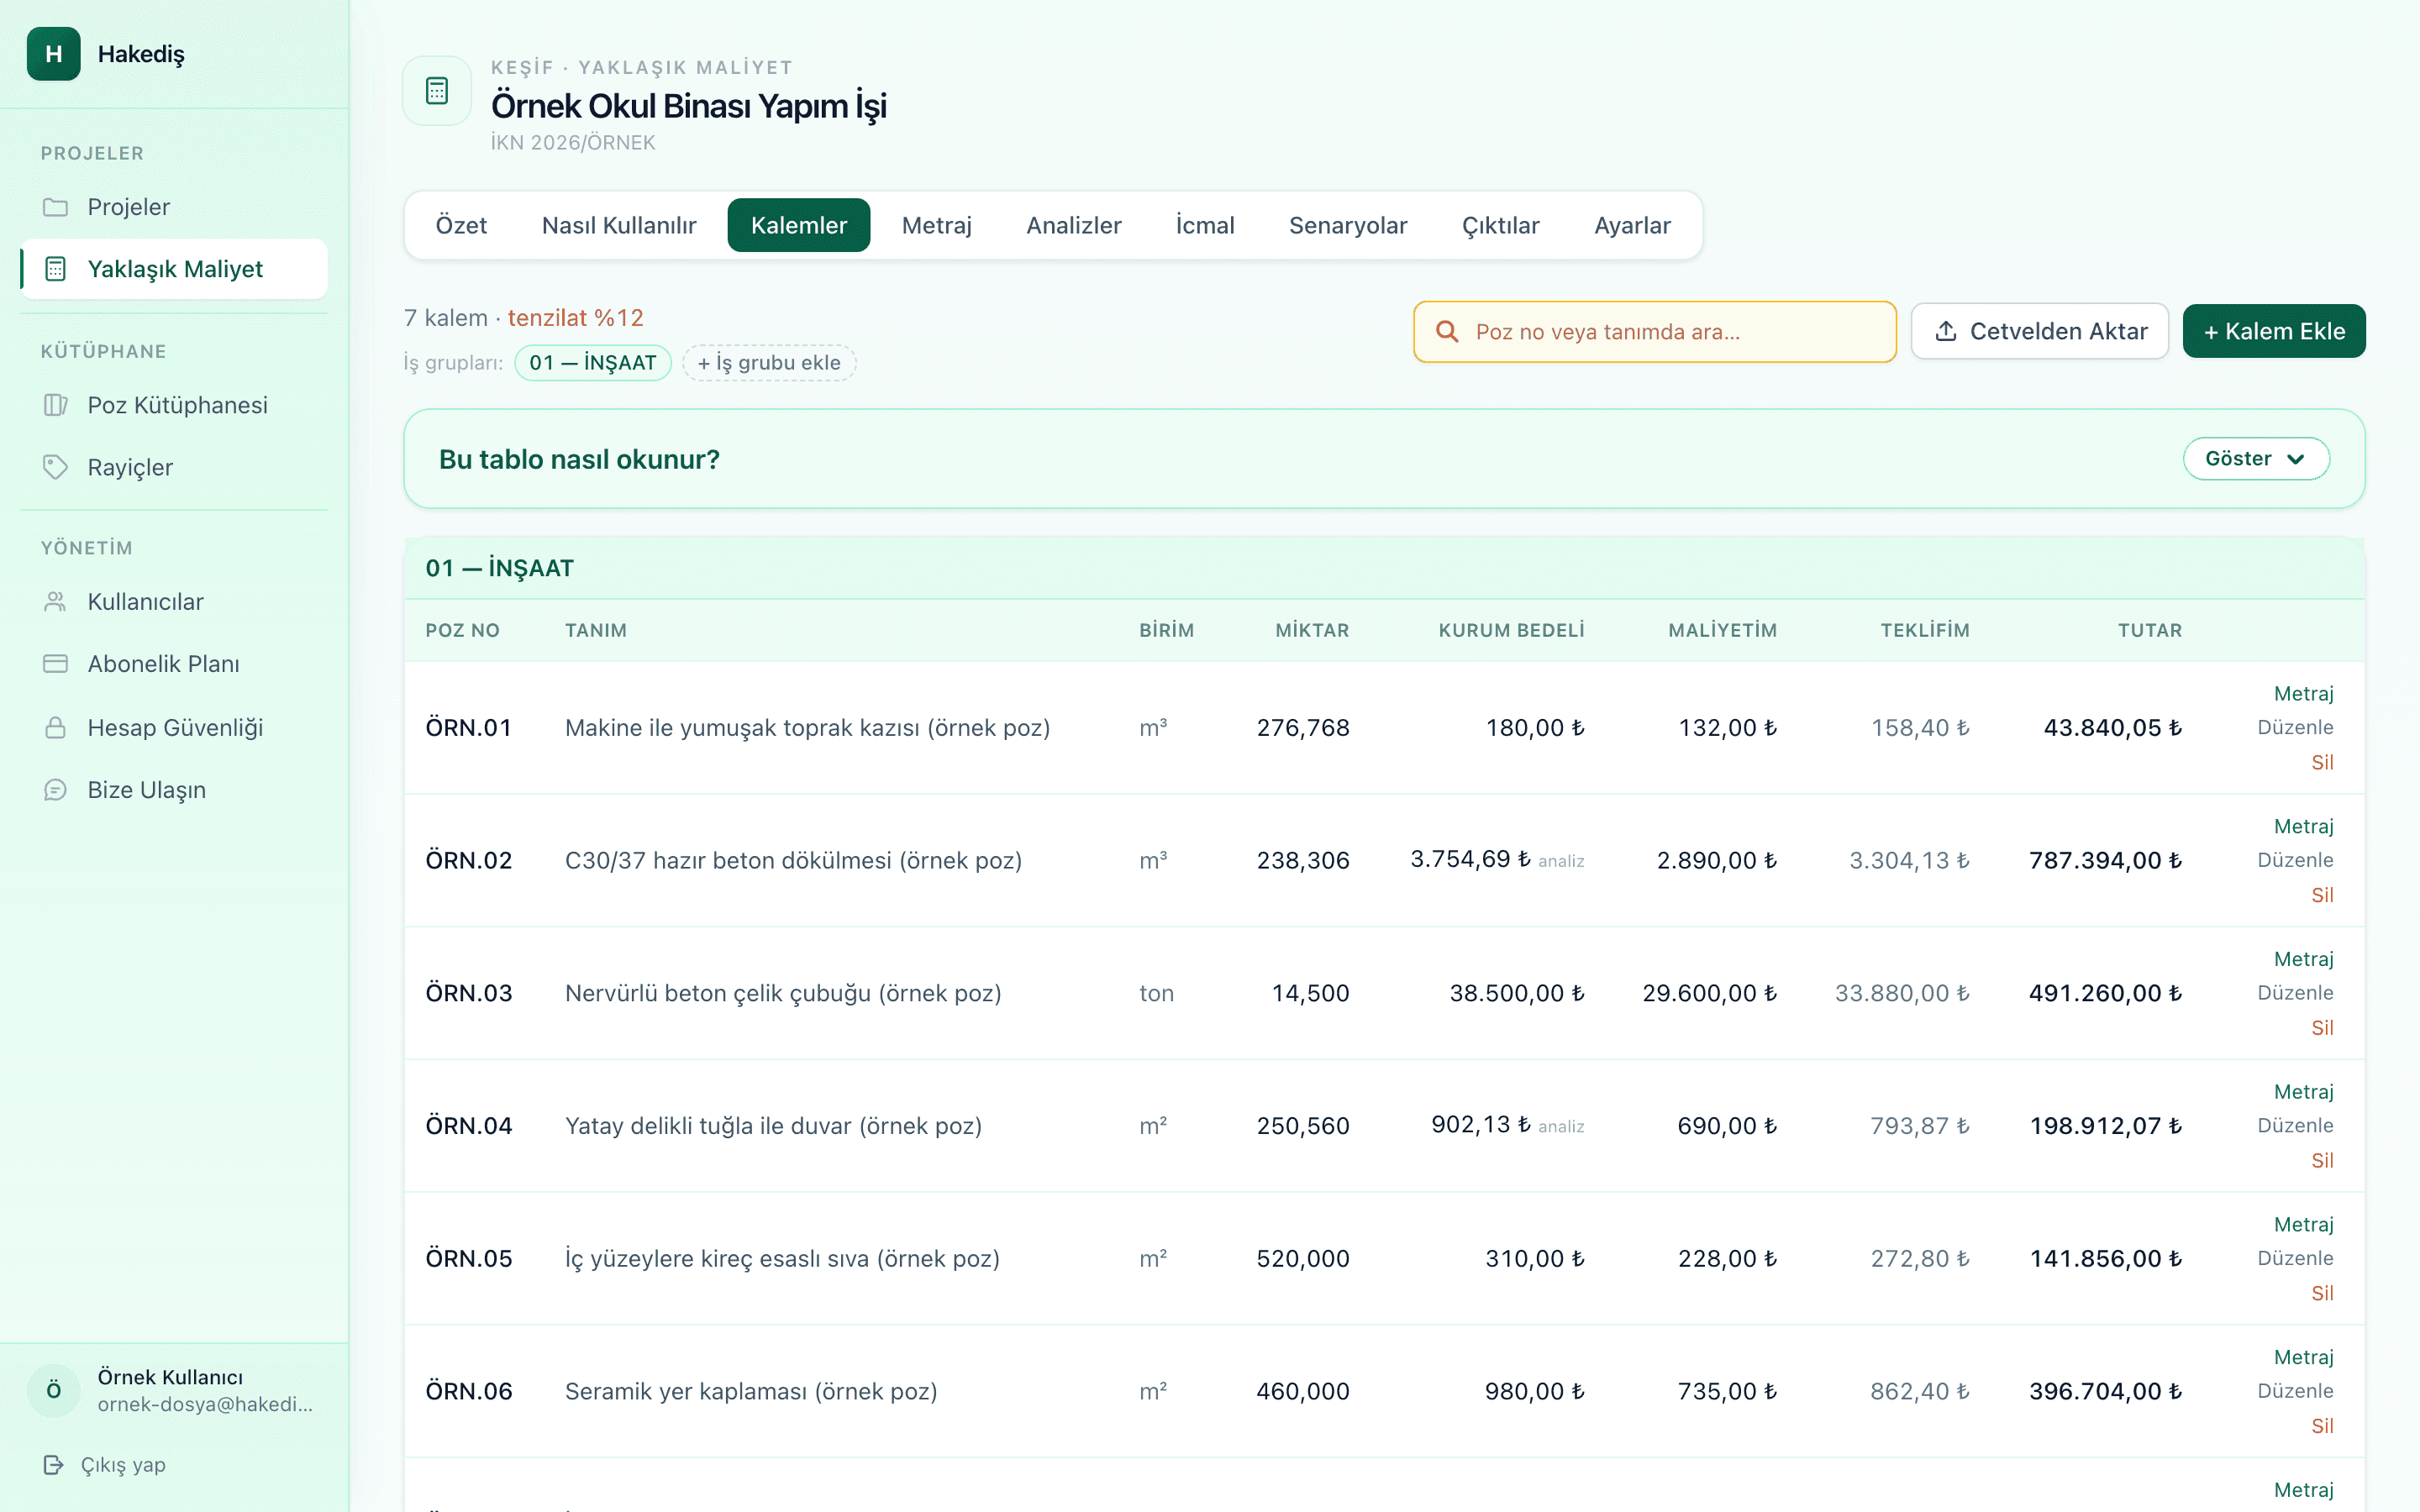The image size is (2420, 1512).
Task: Click Düzenle for ÖRN.02 row
Action: [2295, 860]
